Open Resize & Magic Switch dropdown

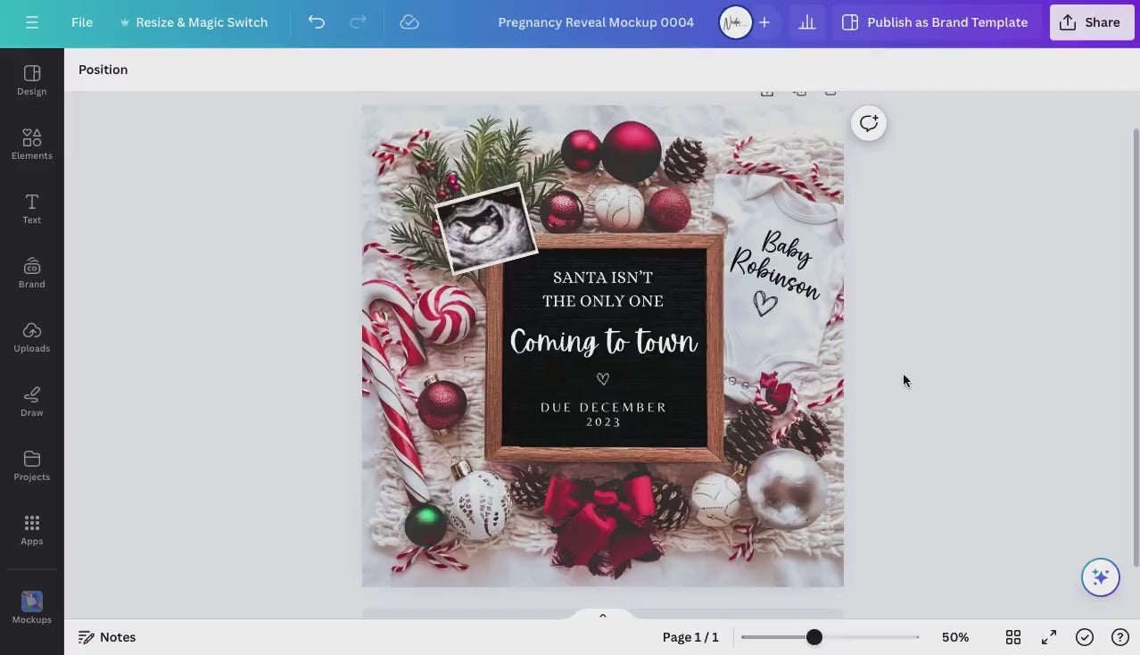point(193,22)
